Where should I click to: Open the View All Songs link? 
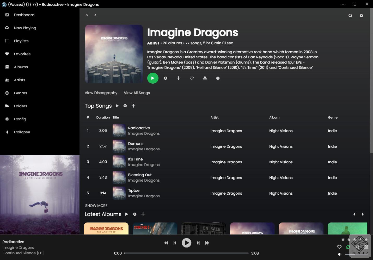[x=137, y=93]
